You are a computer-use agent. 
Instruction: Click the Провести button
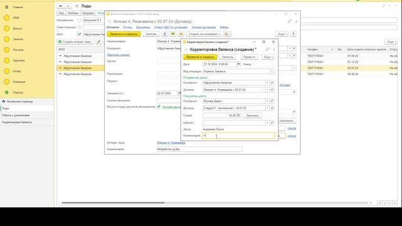(x=249, y=57)
